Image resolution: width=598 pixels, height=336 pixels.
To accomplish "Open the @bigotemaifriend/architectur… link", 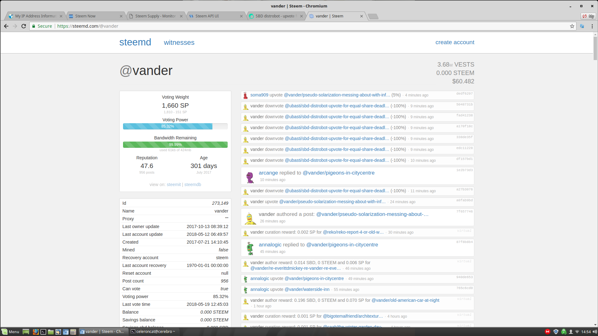I will pos(353,316).
